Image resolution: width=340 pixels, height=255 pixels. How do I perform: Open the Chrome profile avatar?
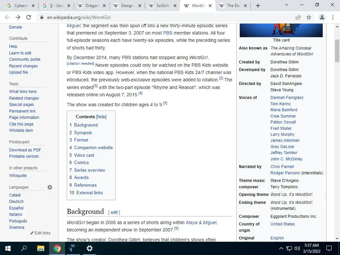click(x=322, y=17)
